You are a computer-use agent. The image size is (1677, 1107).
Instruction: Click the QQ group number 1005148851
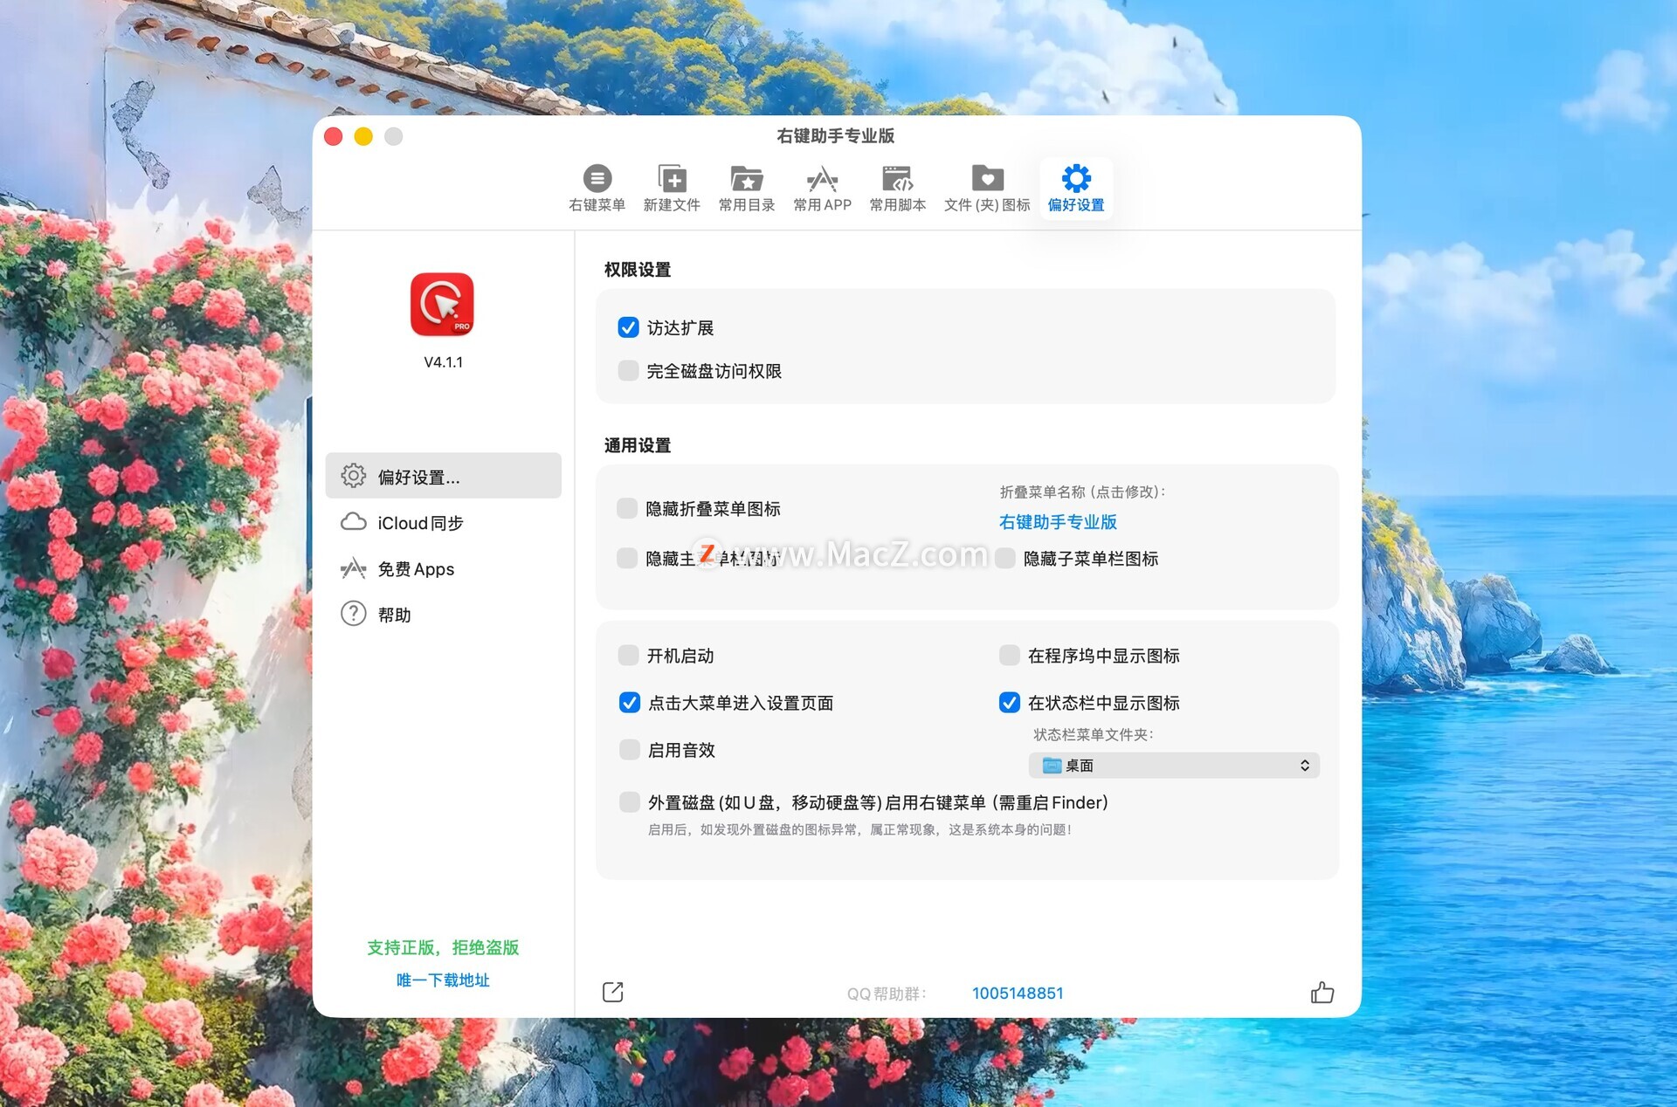pyautogui.click(x=1018, y=994)
